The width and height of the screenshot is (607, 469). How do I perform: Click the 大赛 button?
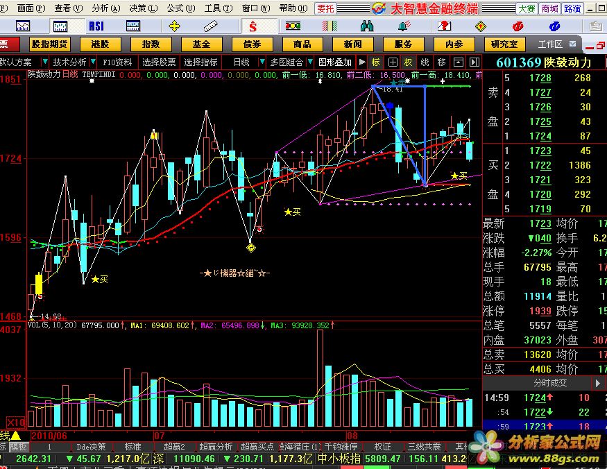pos(527,8)
